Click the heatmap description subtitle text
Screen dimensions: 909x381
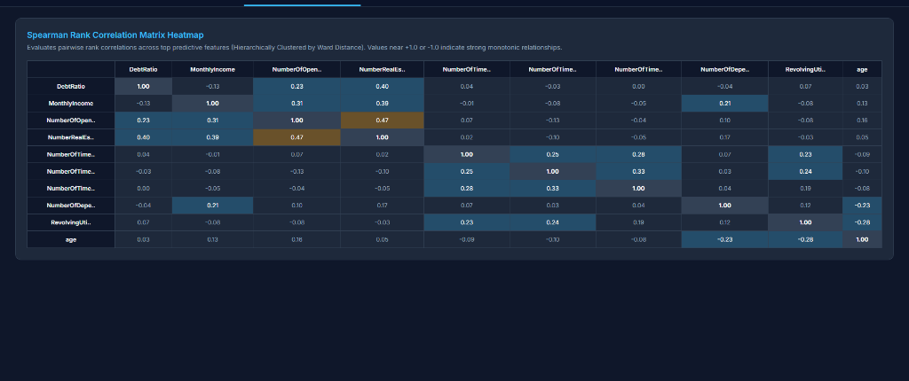click(x=295, y=48)
